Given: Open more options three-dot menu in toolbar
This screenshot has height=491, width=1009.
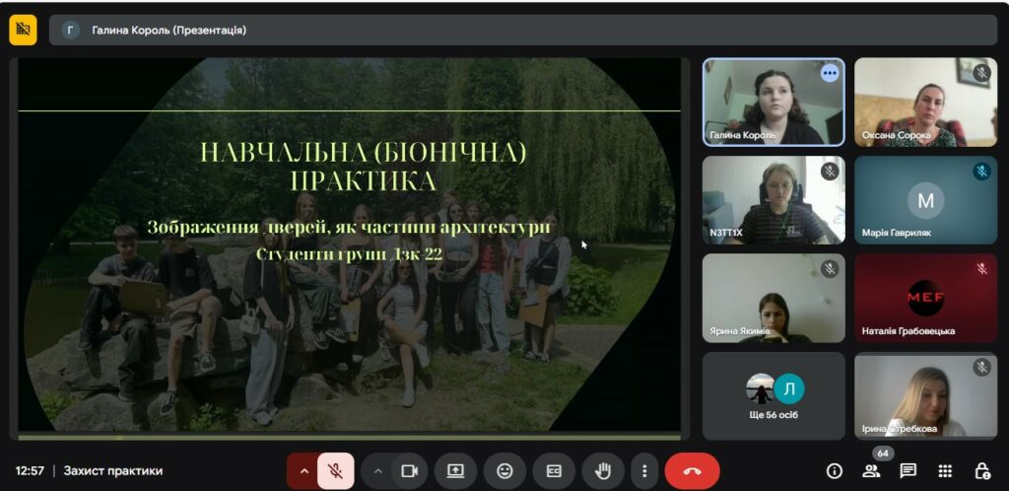Looking at the screenshot, I should 644,471.
